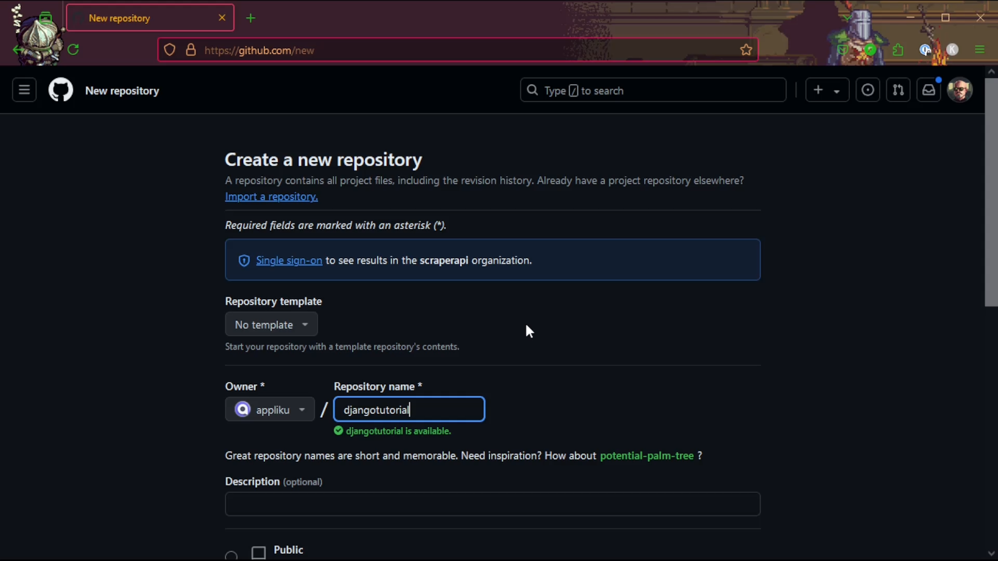Toggle the Single sign-on info banner link
Image resolution: width=998 pixels, height=561 pixels.
coord(290,260)
